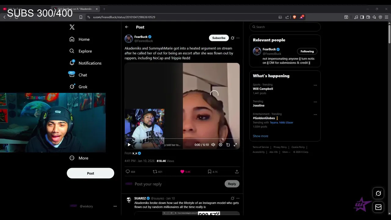Open the #GoldenGlobes trend

point(264,118)
